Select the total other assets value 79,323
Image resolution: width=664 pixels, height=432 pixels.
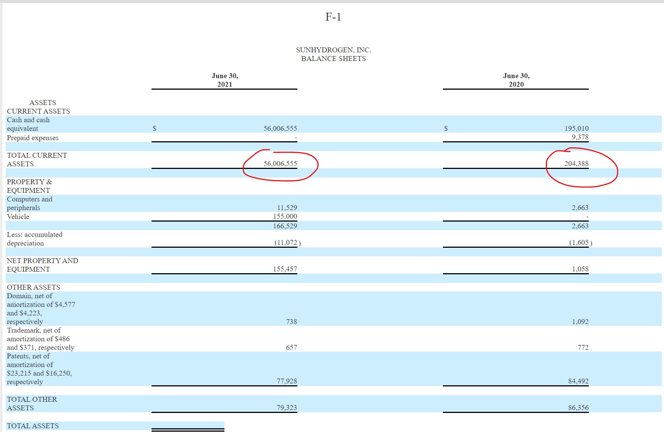[x=287, y=407]
